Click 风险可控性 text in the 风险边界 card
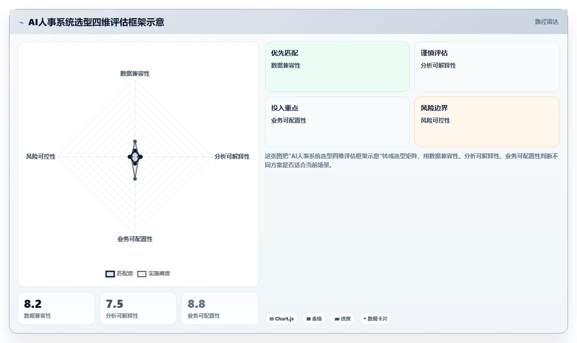 point(435,120)
